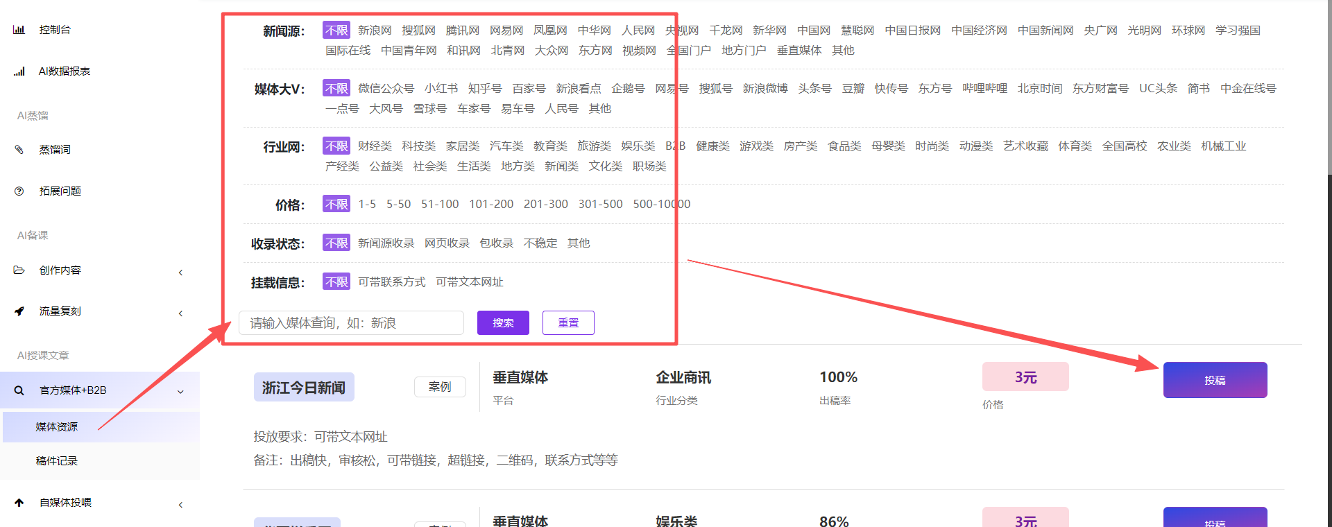
Task: Click the 流量复刻 rocket icon
Action: click(x=19, y=311)
